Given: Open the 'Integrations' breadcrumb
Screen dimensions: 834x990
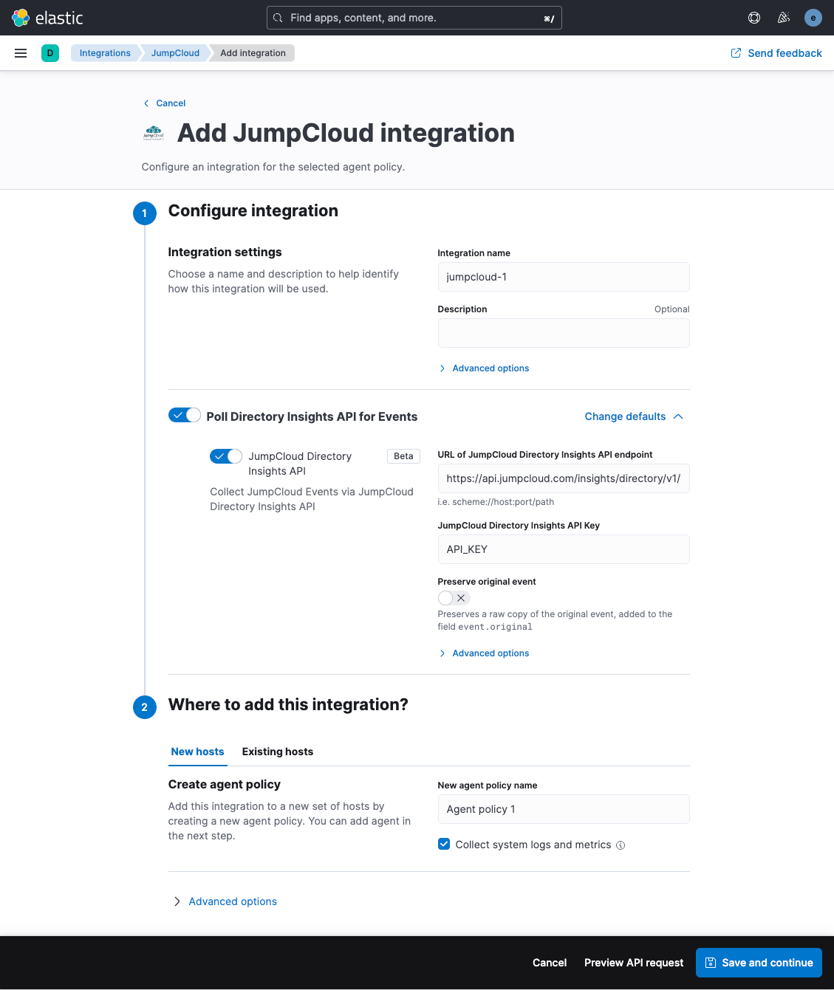Looking at the screenshot, I should (104, 52).
